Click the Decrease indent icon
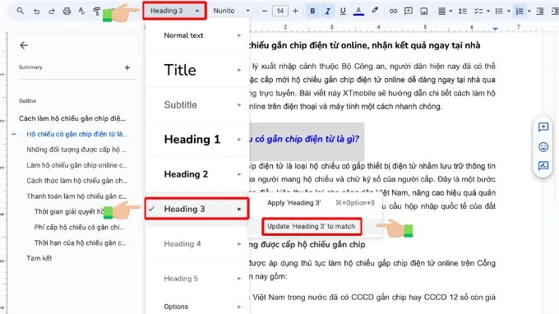Screen dimensions: 559x314 pos(540,11)
